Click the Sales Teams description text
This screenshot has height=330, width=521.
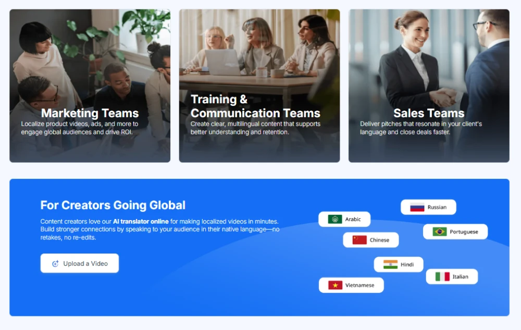(x=421, y=128)
